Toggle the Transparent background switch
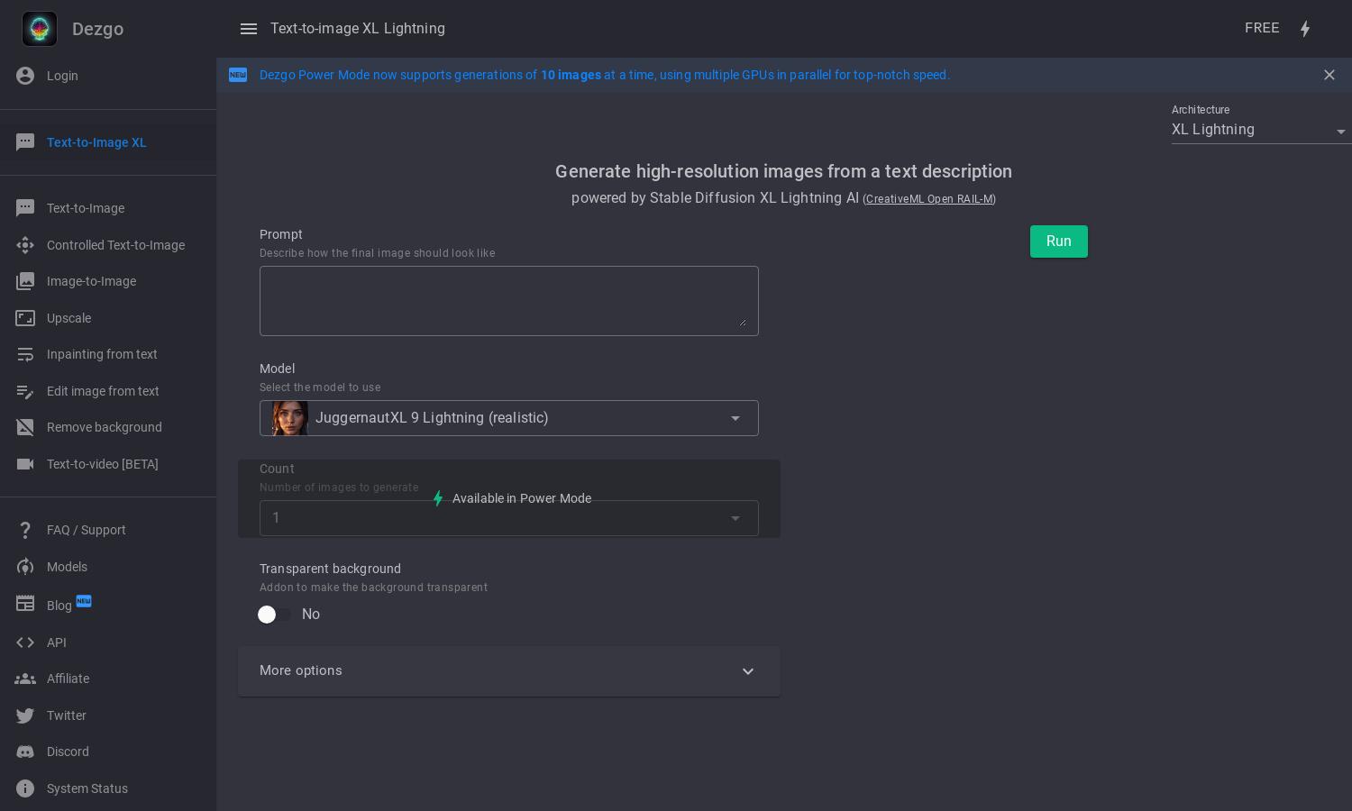Viewport: 1352px width, 811px height. [275, 615]
